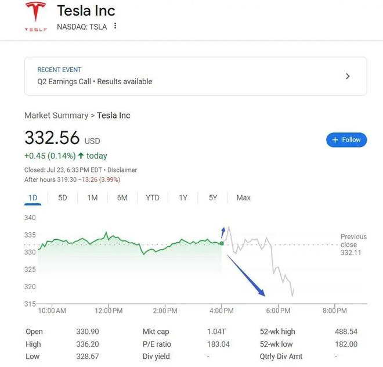Select the 1D chart range tab

tap(33, 198)
